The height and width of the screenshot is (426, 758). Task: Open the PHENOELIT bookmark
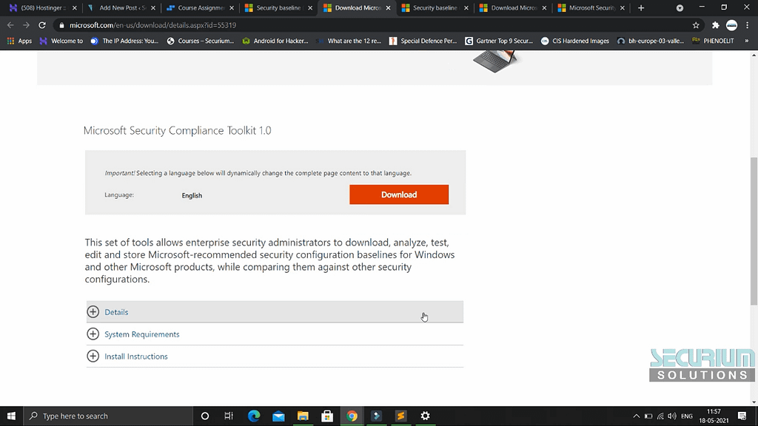(713, 41)
